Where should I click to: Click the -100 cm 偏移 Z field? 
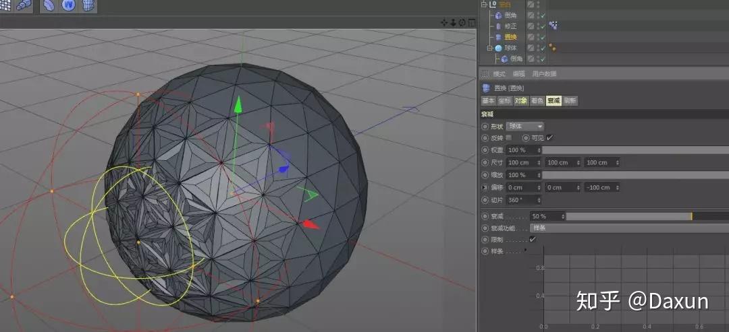[x=601, y=187]
